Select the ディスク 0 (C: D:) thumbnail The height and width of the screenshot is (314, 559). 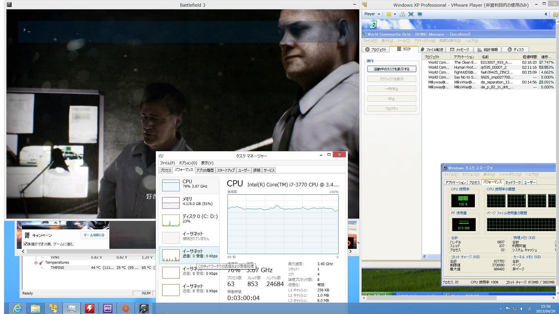(x=171, y=220)
